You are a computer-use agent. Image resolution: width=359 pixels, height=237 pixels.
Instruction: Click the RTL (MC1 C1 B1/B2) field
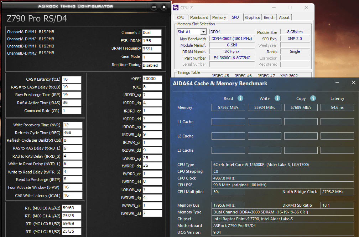click(x=72, y=232)
